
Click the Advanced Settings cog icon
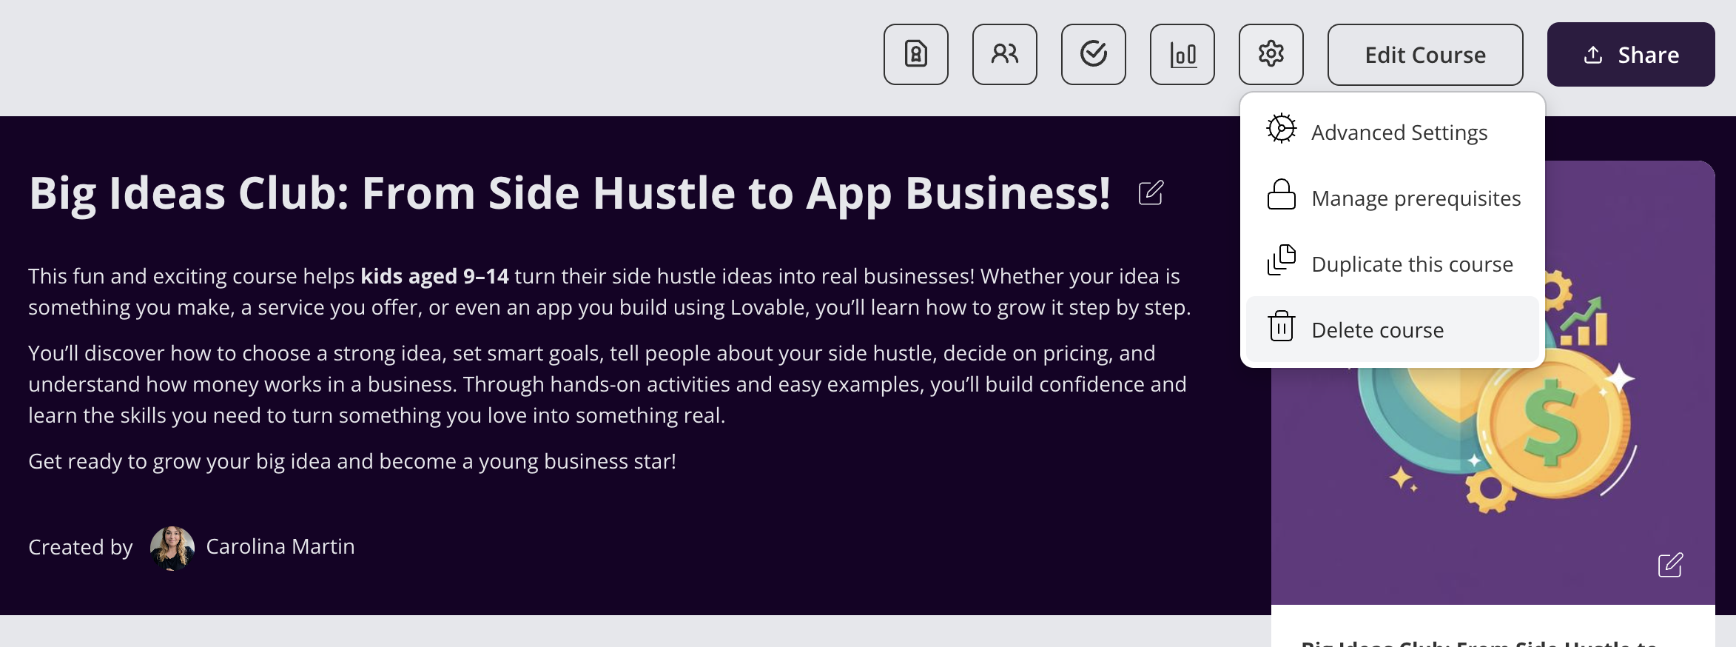[x=1282, y=129]
